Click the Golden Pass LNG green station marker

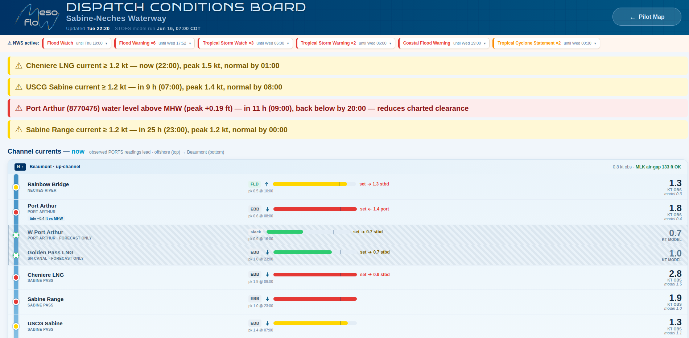tap(16, 255)
